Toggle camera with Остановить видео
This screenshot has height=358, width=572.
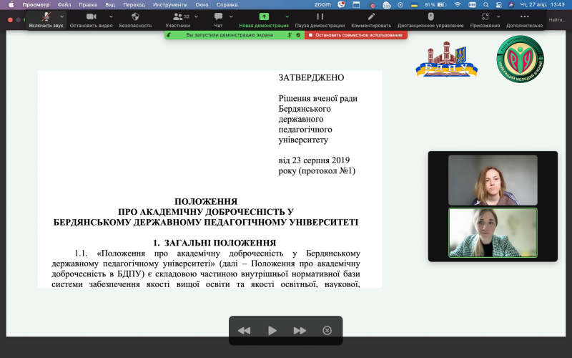92,16
